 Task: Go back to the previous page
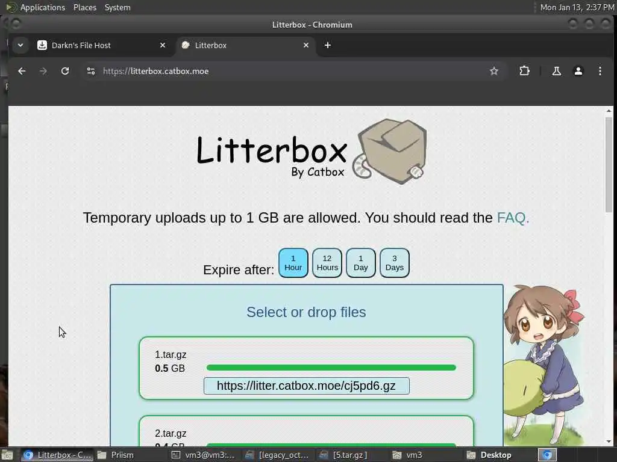(22, 71)
